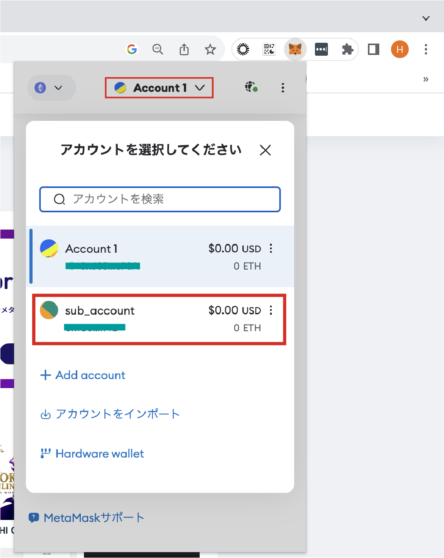Open sub_account row options menu
This screenshot has width=444, height=558.
pyautogui.click(x=271, y=310)
